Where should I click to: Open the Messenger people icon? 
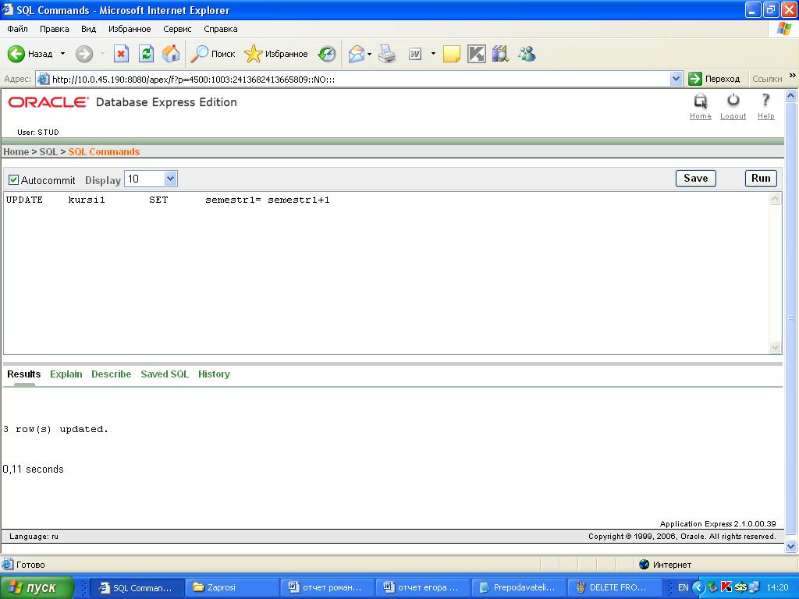(x=527, y=54)
